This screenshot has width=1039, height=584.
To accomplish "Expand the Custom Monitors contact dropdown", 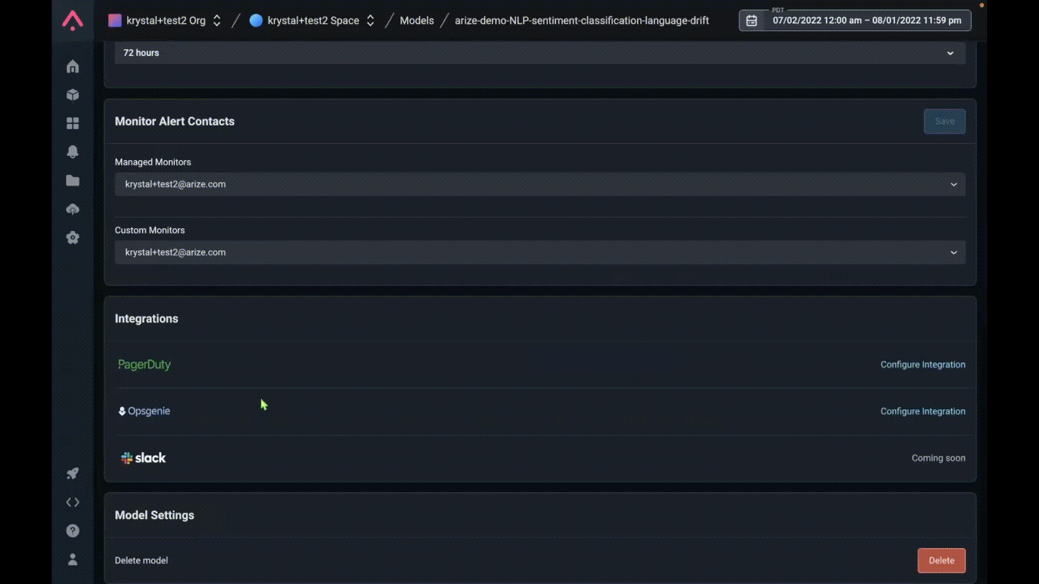I will tap(540, 253).
